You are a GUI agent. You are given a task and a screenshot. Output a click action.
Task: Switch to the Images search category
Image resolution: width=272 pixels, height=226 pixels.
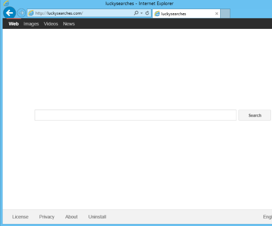pyautogui.click(x=31, y=24)
